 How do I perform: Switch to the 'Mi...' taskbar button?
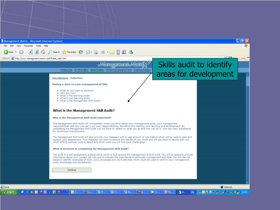pyautogui.click(x=169, y=192)
